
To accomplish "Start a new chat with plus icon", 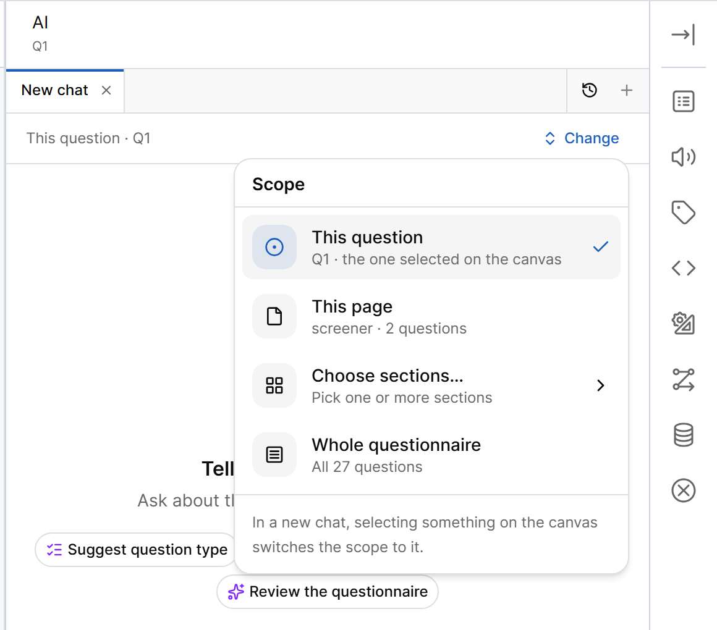I will tap(627, 90).
